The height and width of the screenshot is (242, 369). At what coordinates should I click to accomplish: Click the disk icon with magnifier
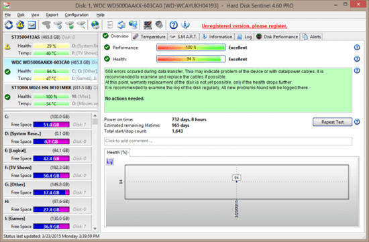coord(81,25)
